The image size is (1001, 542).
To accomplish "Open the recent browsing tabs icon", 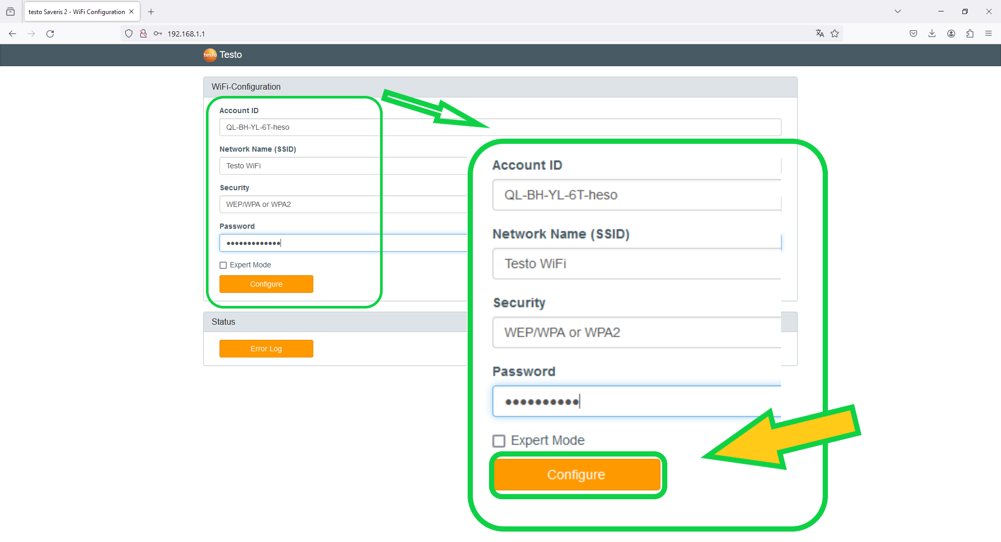I will click(x=10, y=11).
